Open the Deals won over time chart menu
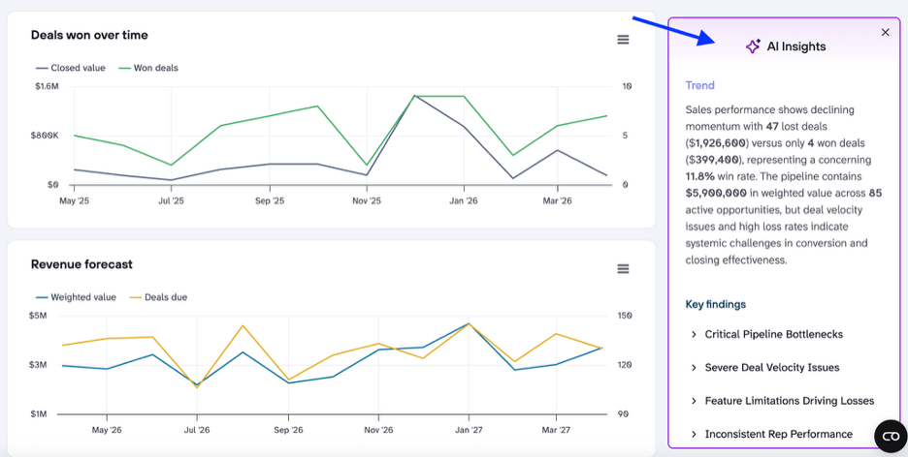 coord(623,40)
